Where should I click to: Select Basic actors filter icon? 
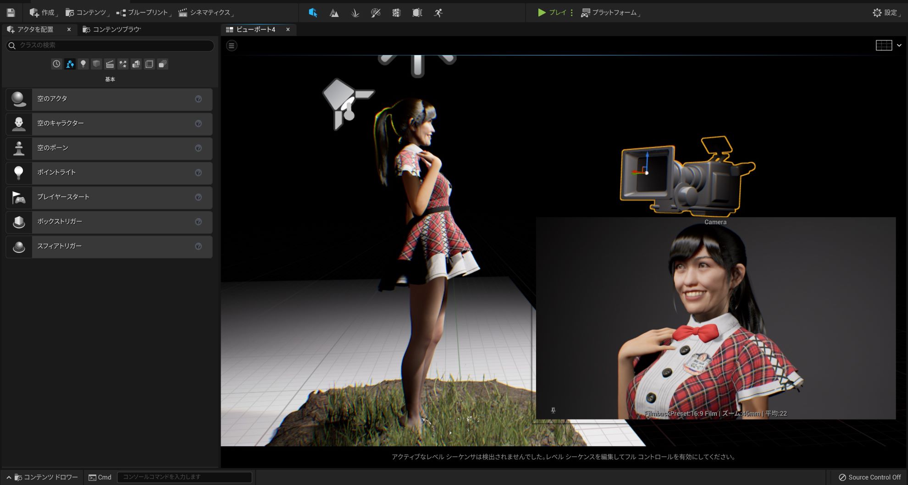(x=70, y=64)
